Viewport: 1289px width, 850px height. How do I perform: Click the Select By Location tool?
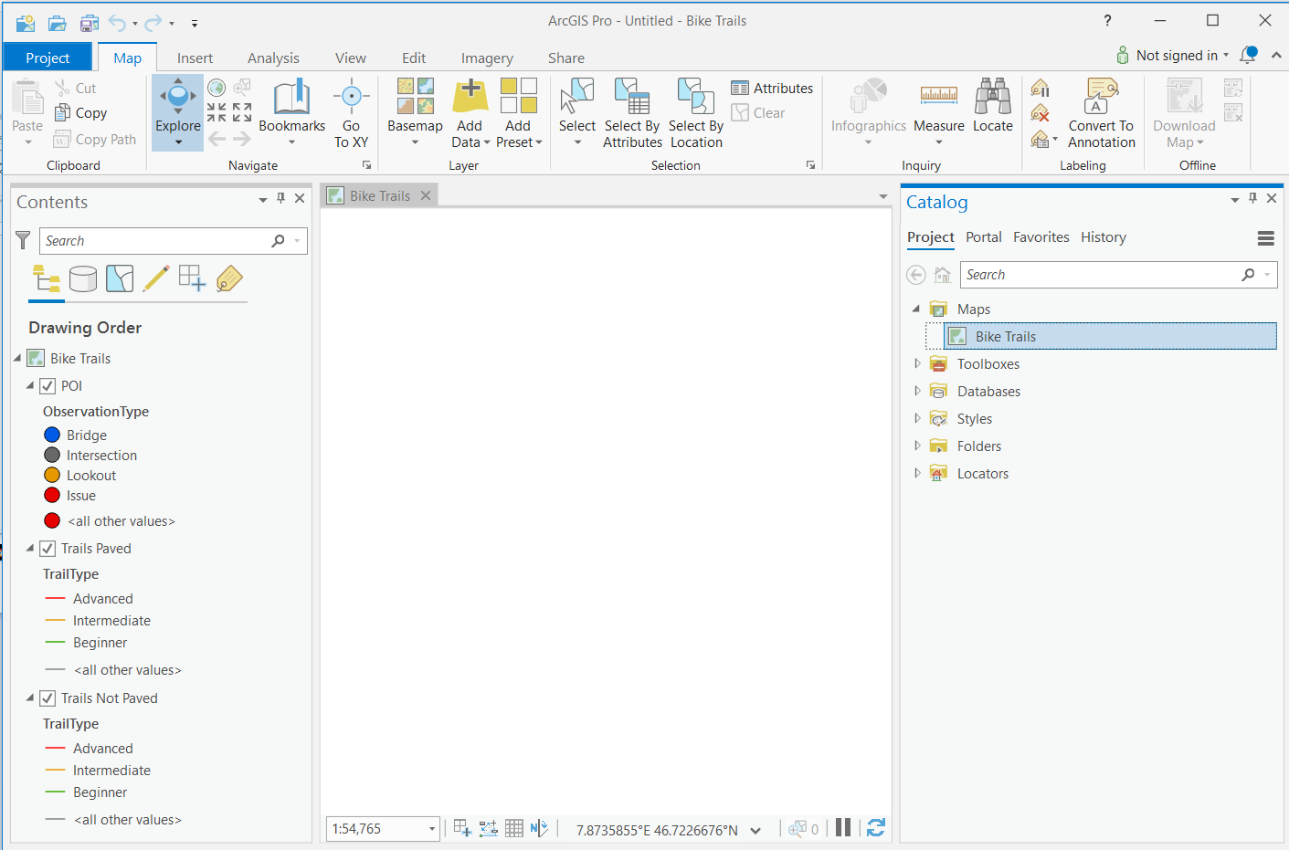[696, 113]
